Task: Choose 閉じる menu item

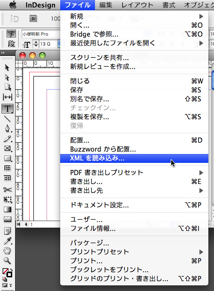Action: point(134,81)
